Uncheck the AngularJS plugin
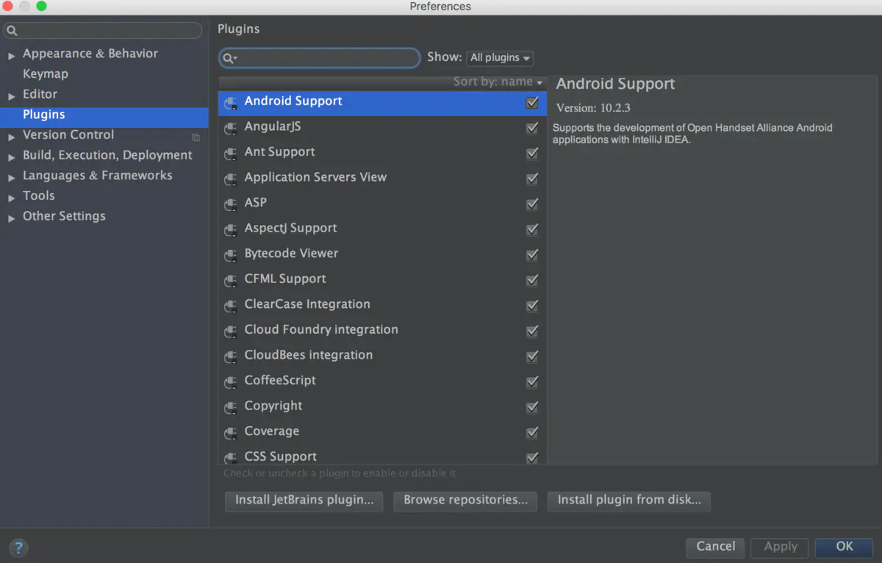This screenshot has height=563, width=882. pyautogui.click(x=532, y=128)
